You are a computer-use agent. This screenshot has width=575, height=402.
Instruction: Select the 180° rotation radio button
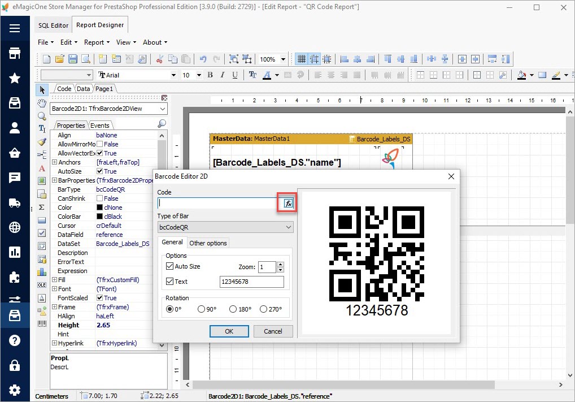point(233,309)
